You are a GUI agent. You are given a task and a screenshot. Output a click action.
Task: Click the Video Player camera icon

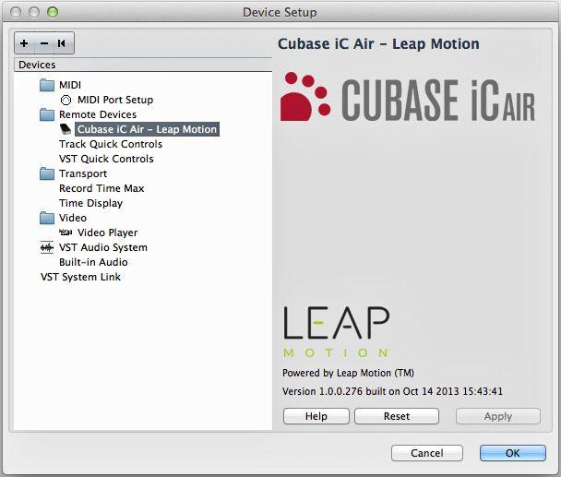click(66, 233)
